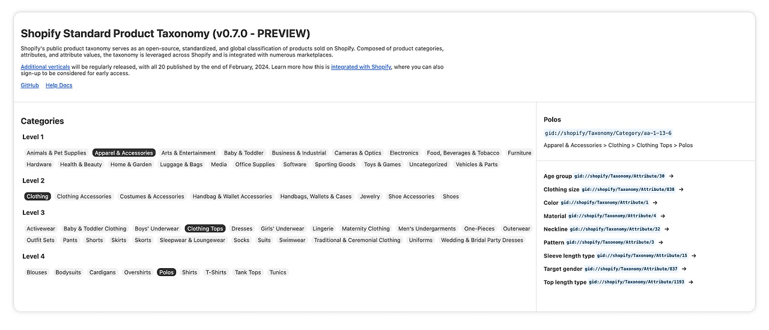
Task: Pick the Outerwear category
Action: point(517,229)
